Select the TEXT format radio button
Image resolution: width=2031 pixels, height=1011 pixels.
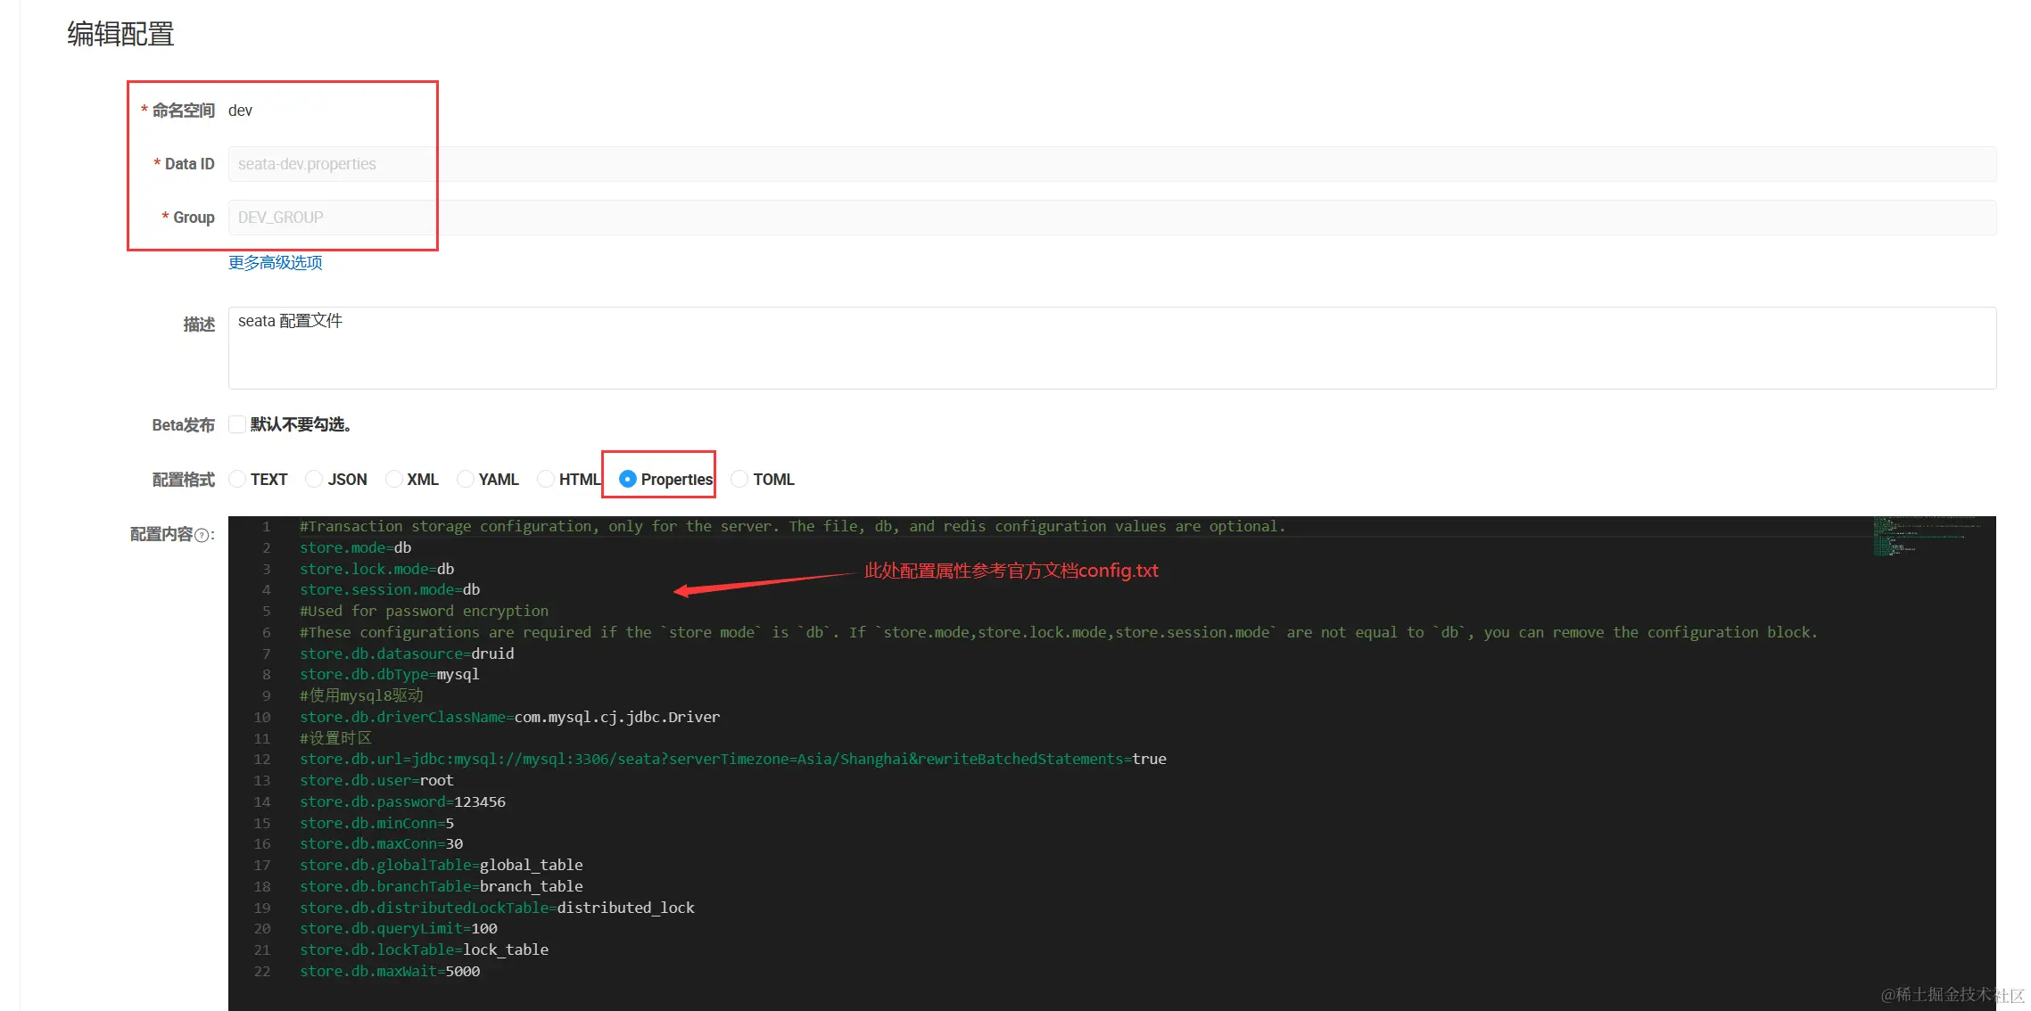pyautogui.click(x=237, y=480)
